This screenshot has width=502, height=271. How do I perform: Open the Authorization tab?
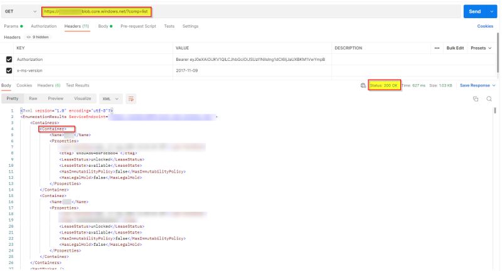coord(43,26)
